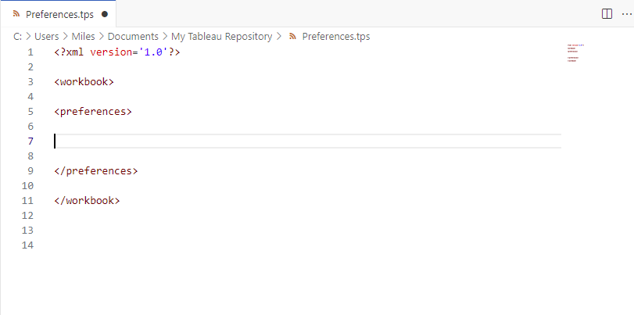The height and width of the screenshot is (315, 634).
Task: Select the Preferences.tps editor tab
Action: click(59, 14)
